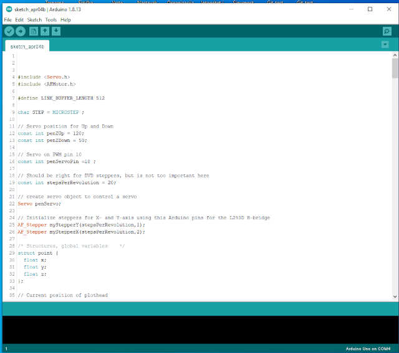The height and width of the screenshot is (353, 399).
Task: Click the Upload arrow button
Action: pyautogui.click(x=21, y=31)
